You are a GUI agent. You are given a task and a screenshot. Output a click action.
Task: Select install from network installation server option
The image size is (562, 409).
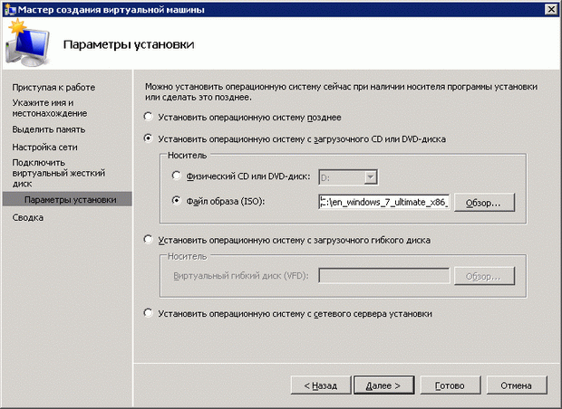click(x=149, y=313)
